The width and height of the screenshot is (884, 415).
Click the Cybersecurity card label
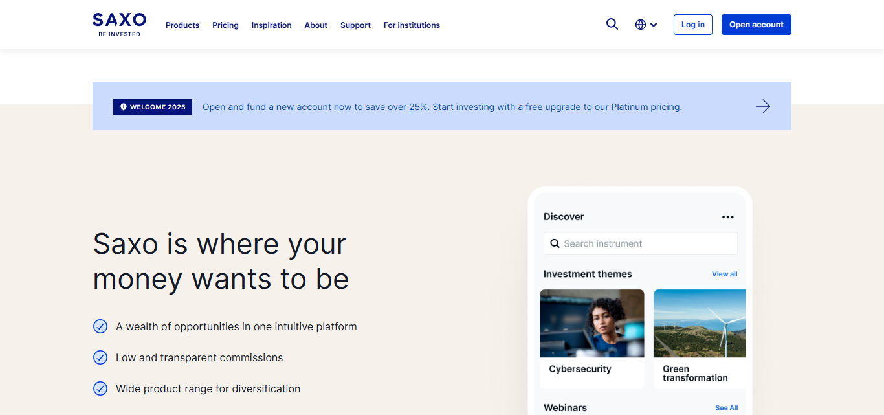580,369
